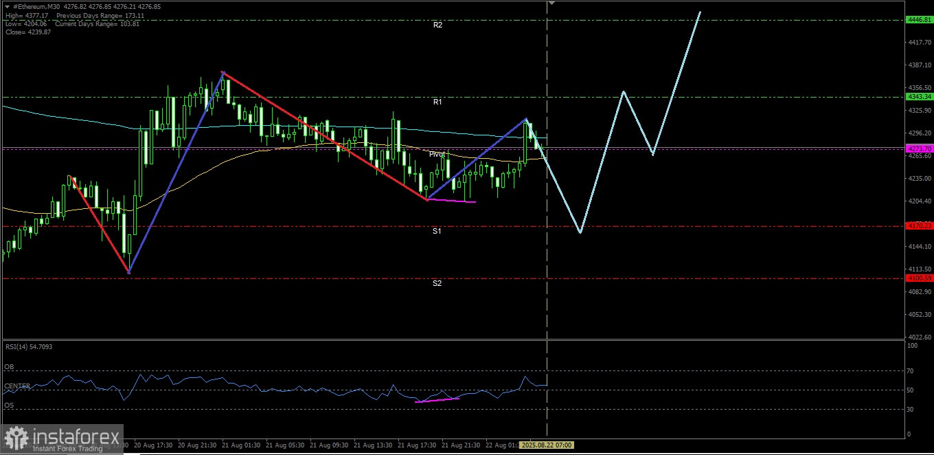This screenshot has width=934, height=455.
Task: Click the 4022.60 price scale value
Action: pos(919,337)
